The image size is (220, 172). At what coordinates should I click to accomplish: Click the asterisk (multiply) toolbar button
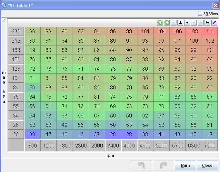pyautogui.click(x=207, y=23)
